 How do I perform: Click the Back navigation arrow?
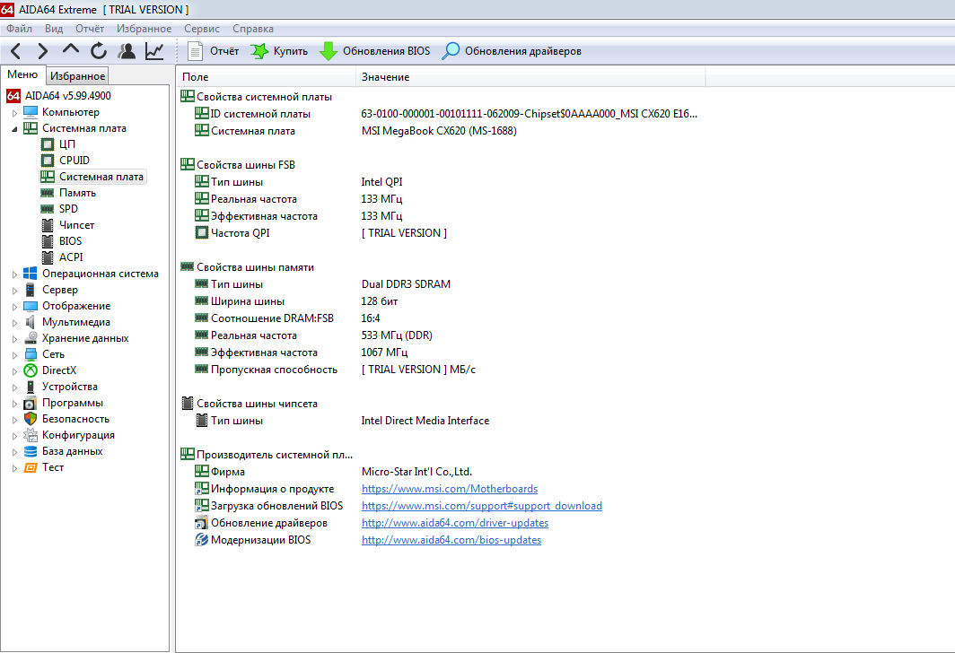click(16, 51)
